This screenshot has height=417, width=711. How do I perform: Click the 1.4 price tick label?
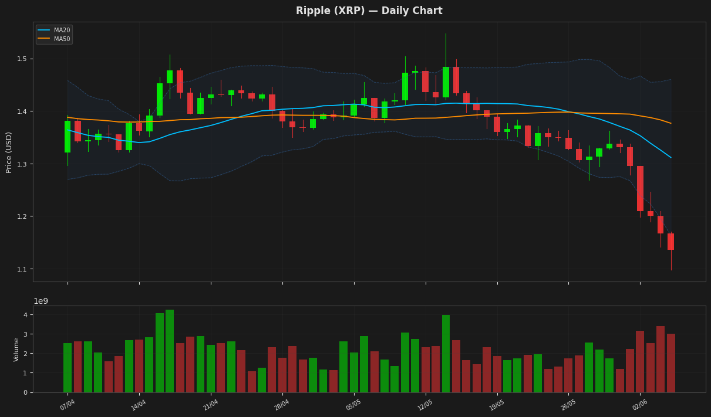click(23, 111)
